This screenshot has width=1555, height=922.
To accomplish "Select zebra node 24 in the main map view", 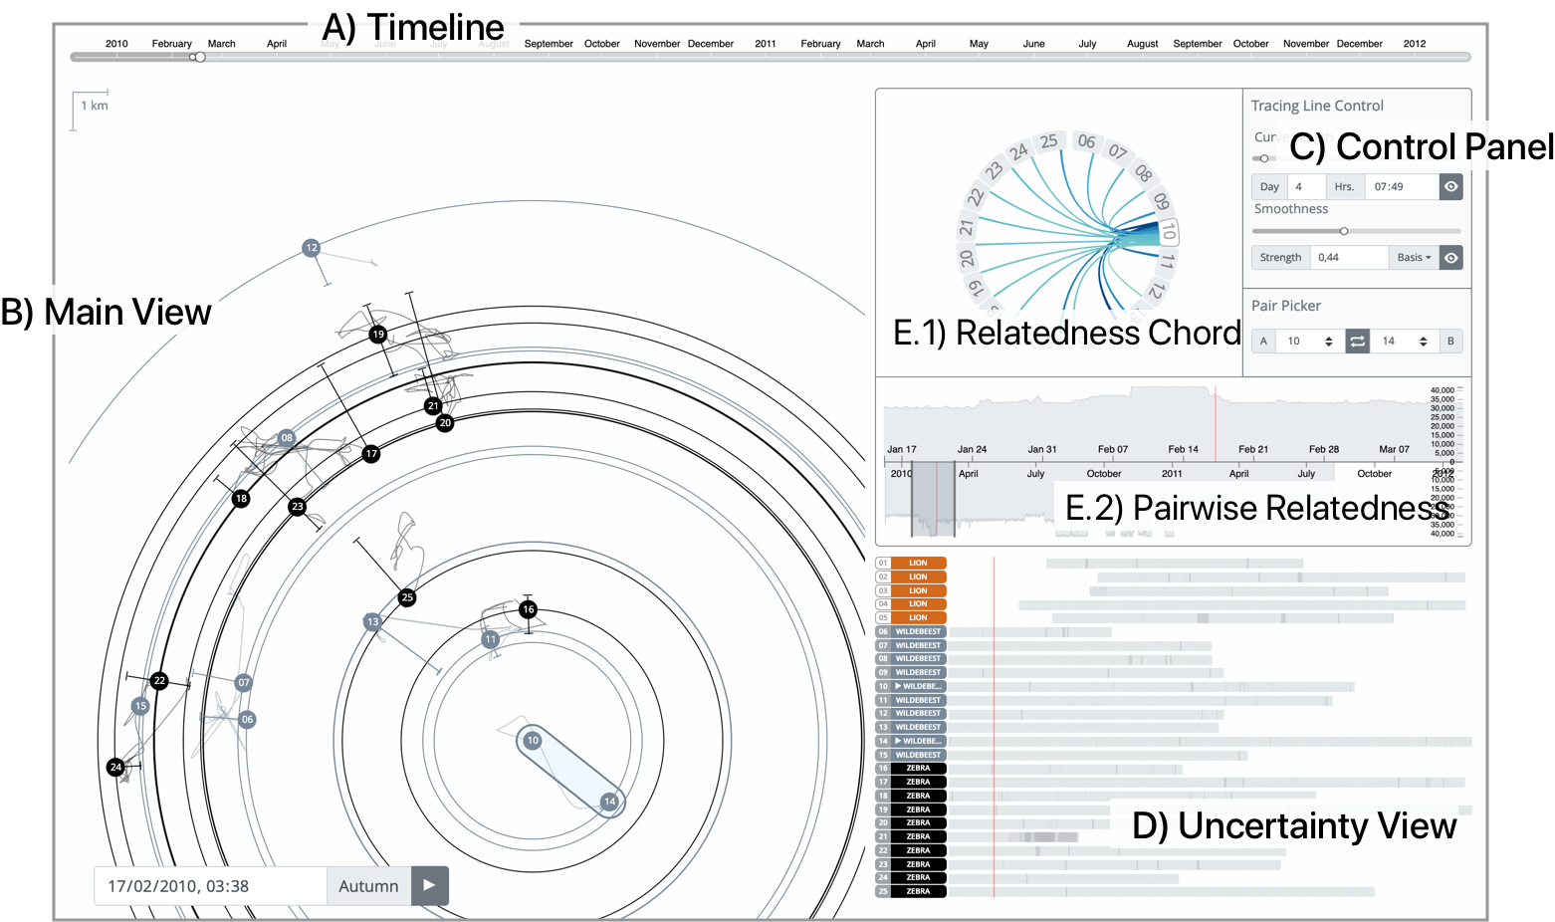I will [x=116, y=767].
